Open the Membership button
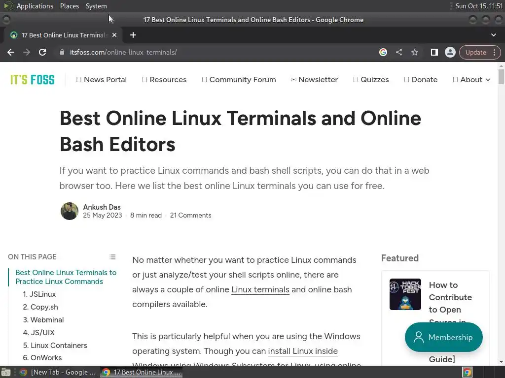Viewport: 505px width, 378px height. coord(443,337)
